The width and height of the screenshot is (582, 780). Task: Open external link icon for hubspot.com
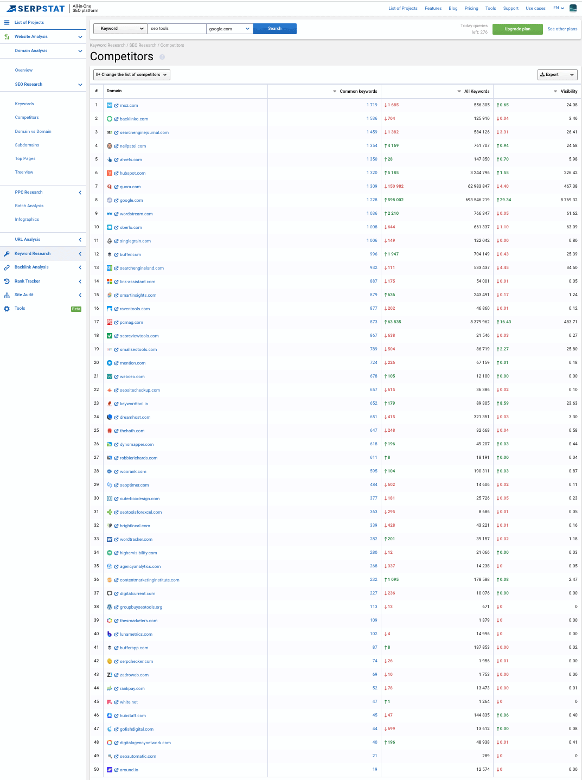116,173
